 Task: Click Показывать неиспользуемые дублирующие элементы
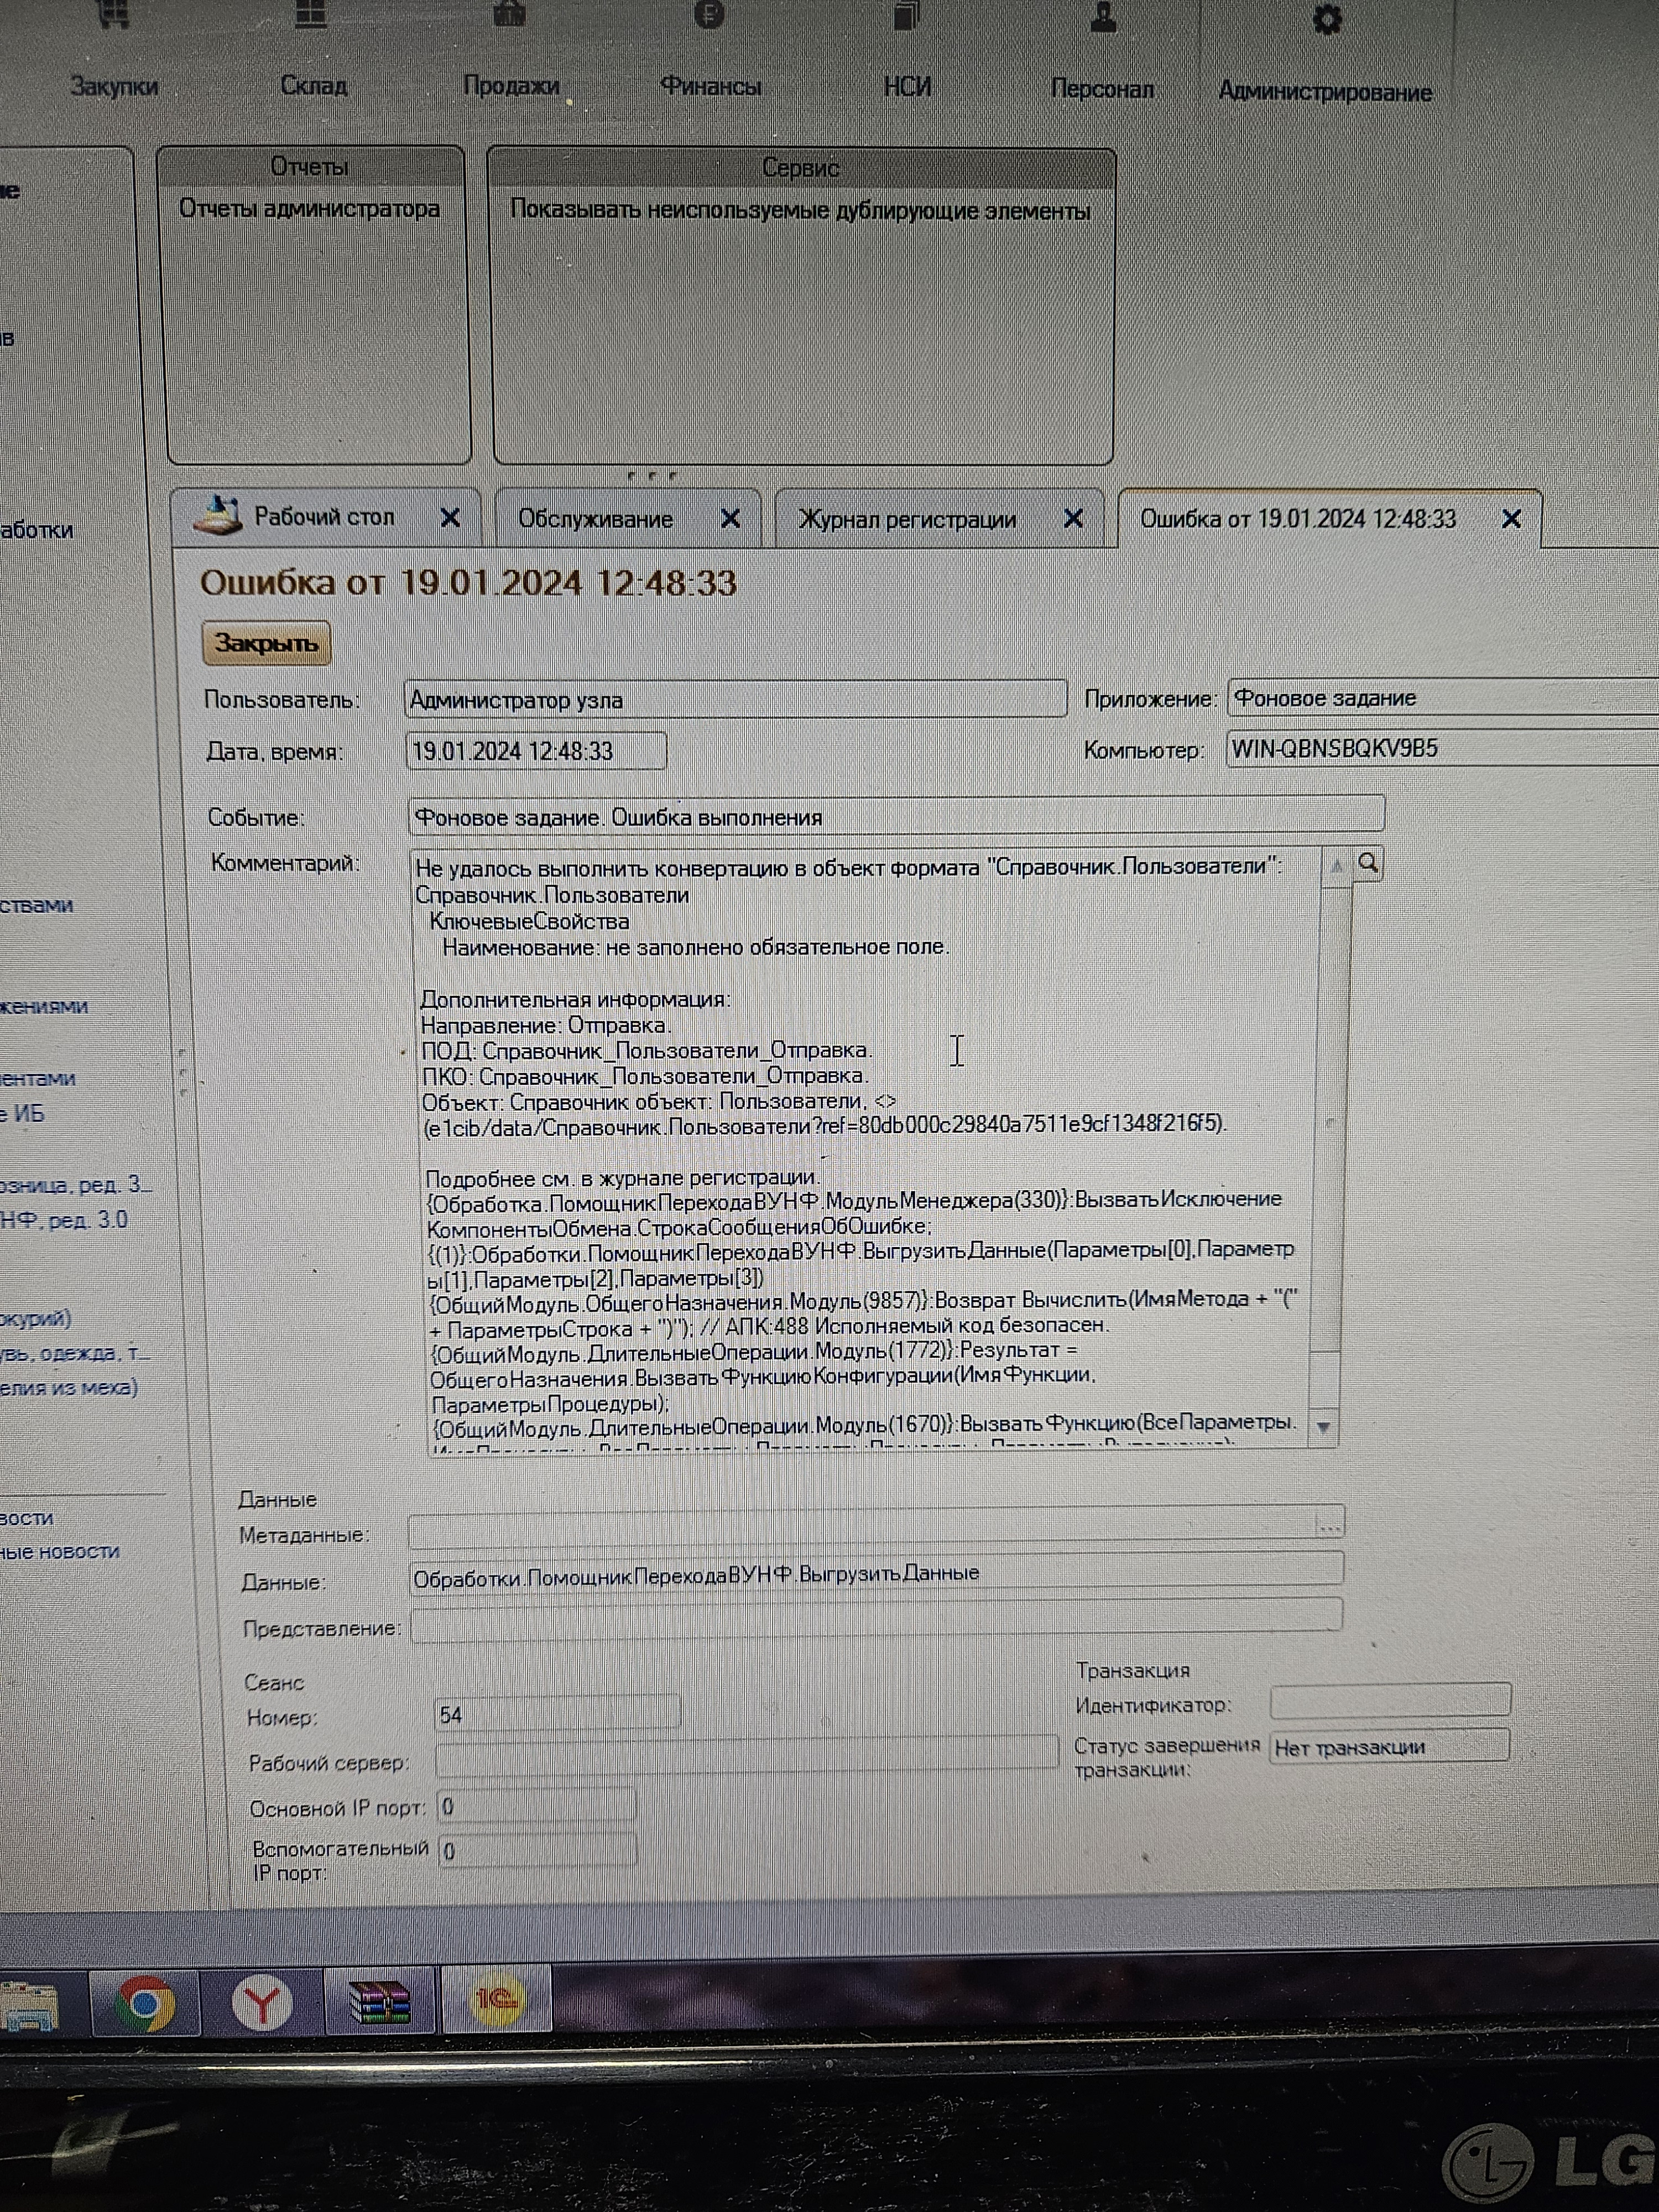799,211
